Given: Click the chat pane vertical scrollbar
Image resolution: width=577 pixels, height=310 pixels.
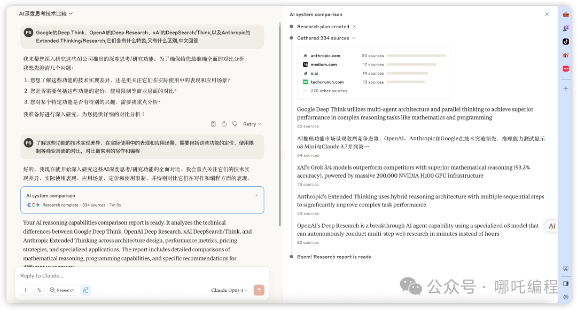Looking at the screenshot, I should (x=279, y=125).
